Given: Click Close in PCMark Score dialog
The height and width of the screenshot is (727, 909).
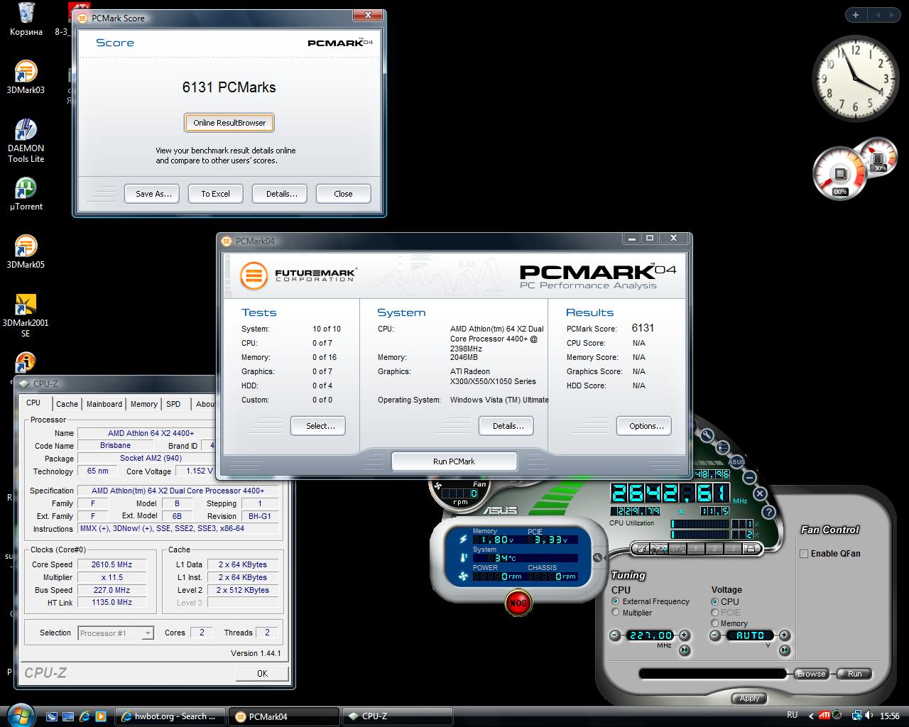Looking at the screenshot, I should point(343,194).
